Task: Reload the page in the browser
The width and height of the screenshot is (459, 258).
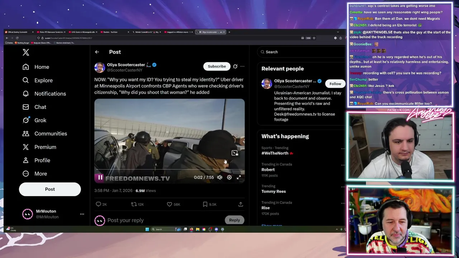Action: pyautogui.click(x=17, y=38)
